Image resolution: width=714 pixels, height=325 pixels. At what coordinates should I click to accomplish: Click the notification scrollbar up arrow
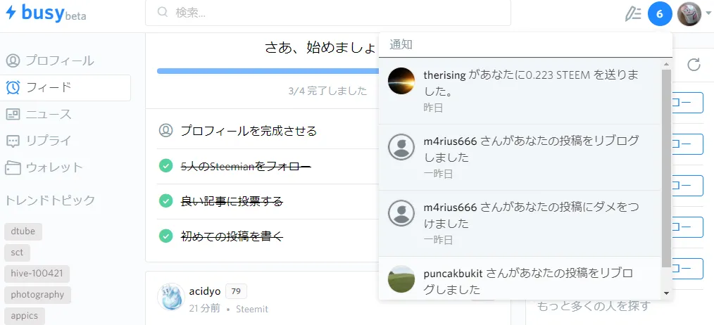666,65
